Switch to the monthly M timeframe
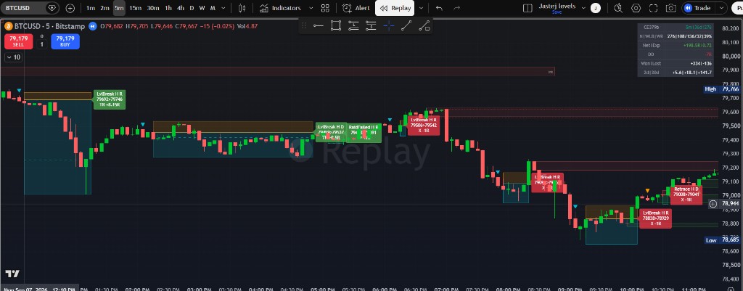Viewport: 743px width, 291px height. [213, 8]
